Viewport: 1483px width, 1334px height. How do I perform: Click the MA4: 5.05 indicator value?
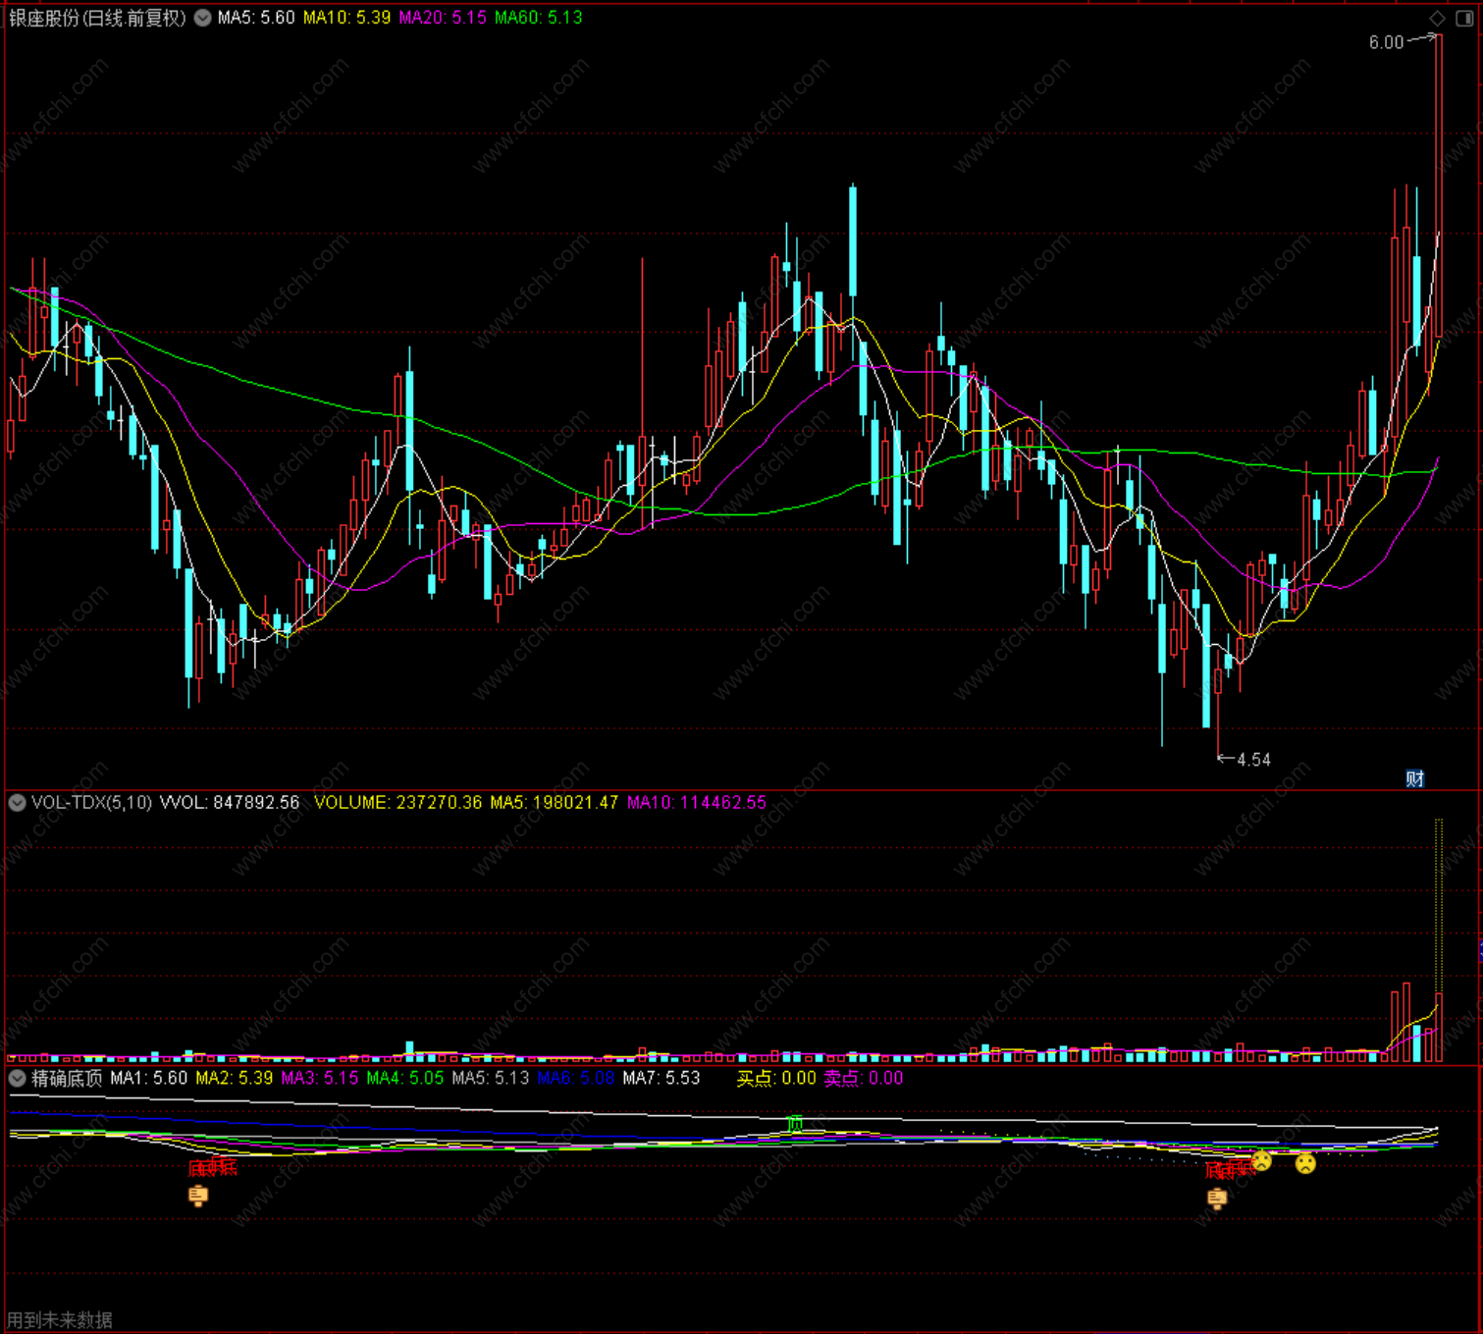[x=405, y=1078]
